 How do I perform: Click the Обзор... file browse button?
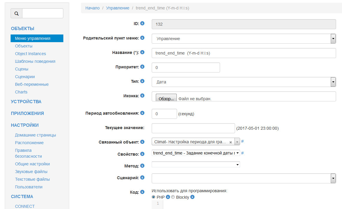pyautogui.click(x=166, y=98)
